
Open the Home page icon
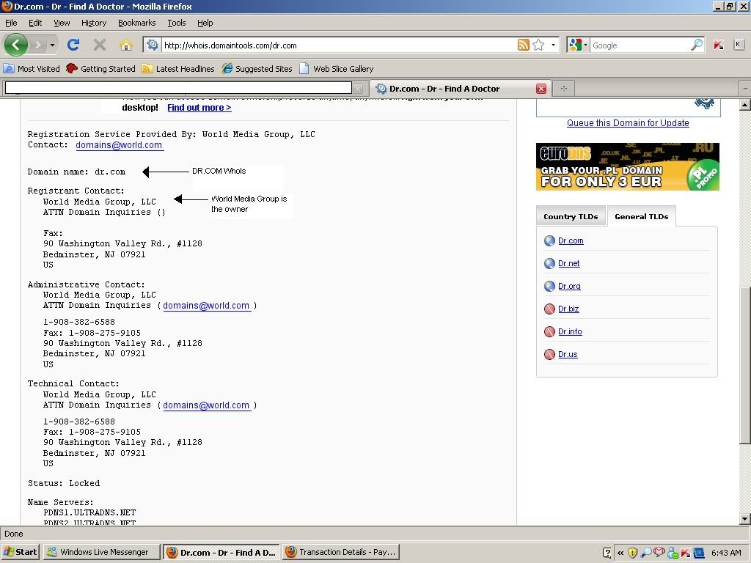pyautogui.click(x=126, y=45)
